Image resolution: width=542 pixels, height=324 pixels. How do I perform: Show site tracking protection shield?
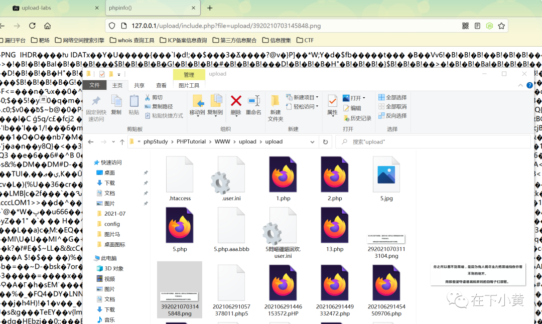point(111,26)
